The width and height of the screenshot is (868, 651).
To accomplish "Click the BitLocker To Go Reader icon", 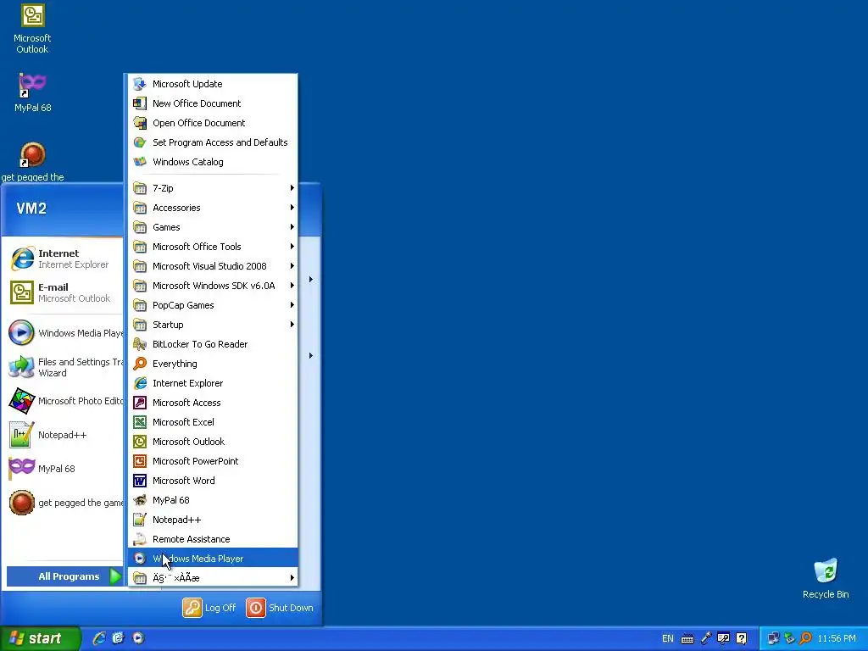I will click(x=140, y=344).
